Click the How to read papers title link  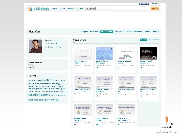[x=82, y=90]
